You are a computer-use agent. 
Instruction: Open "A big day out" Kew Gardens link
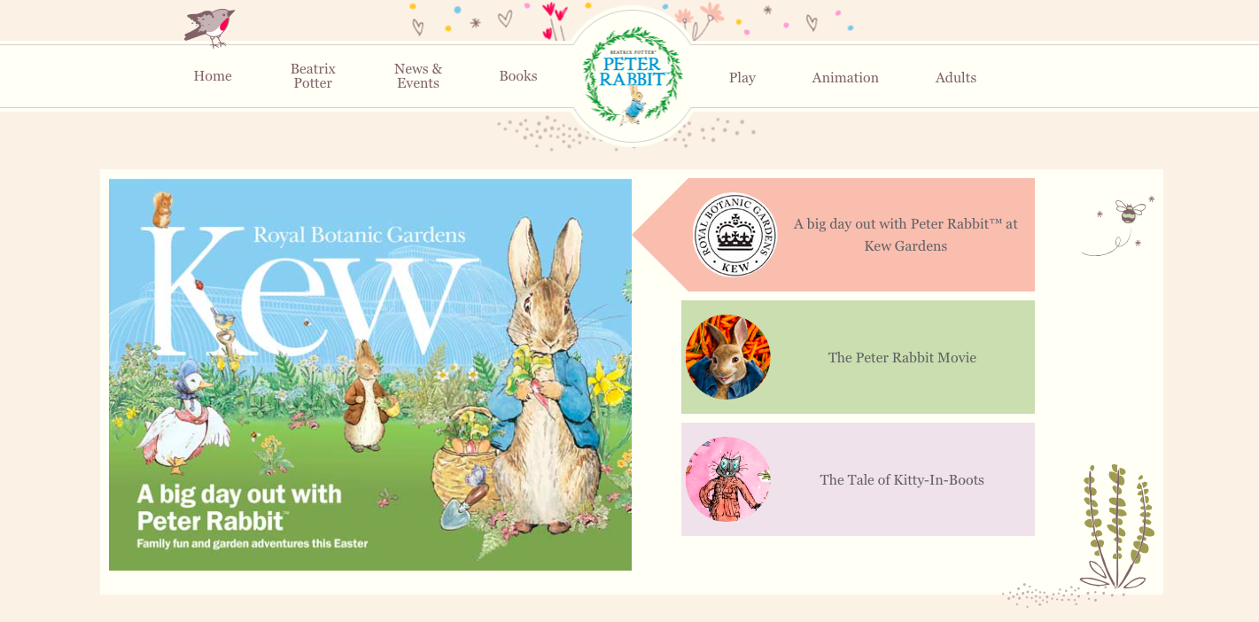click(x=905, y=235)
